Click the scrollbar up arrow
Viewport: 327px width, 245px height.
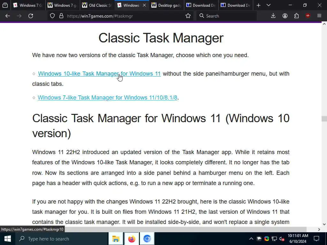324,24
